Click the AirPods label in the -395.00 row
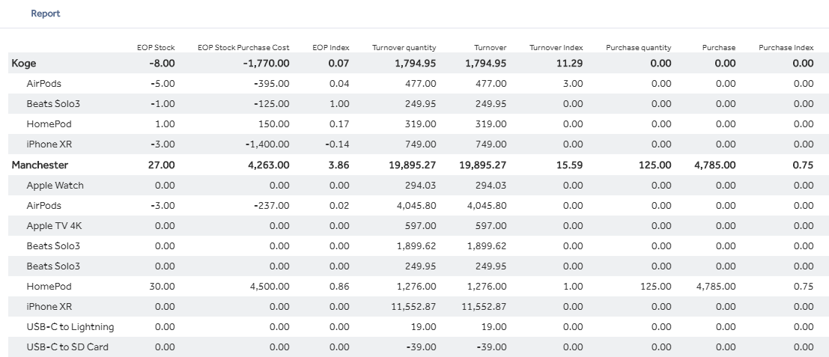The width and height of the screenshot is (829, 357). tap(44, 83)
